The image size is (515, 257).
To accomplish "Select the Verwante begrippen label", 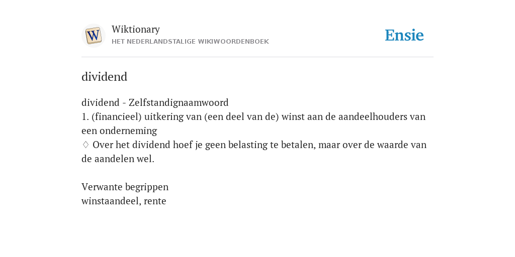I will (125, 187).
